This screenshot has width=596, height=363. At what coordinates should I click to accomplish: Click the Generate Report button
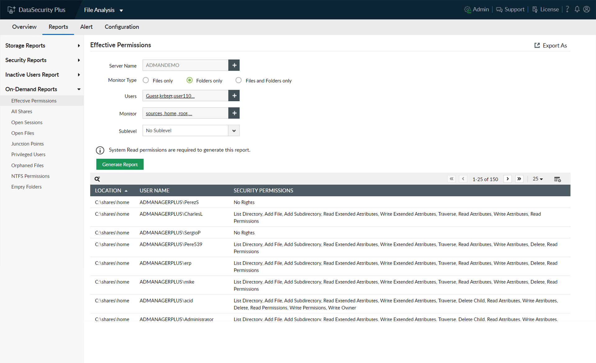(x=120, y=164)
